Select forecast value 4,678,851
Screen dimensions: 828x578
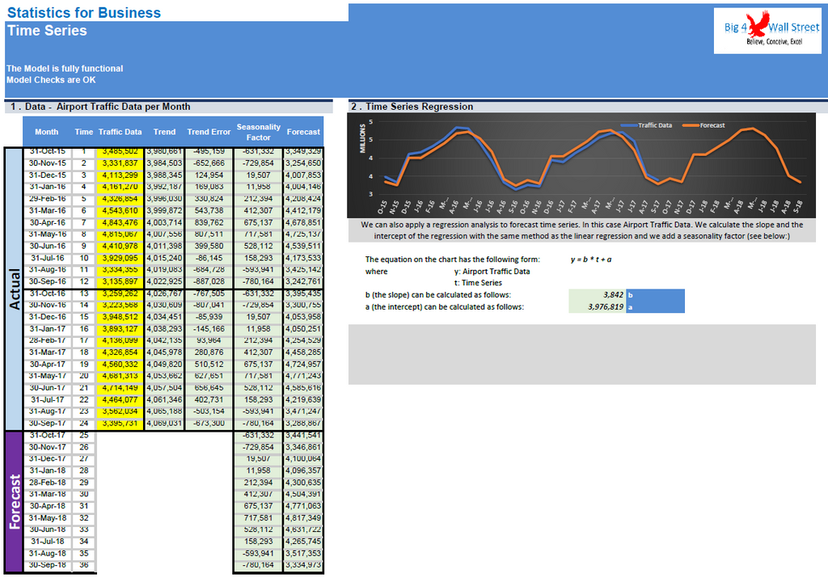[x=303, y=223]
